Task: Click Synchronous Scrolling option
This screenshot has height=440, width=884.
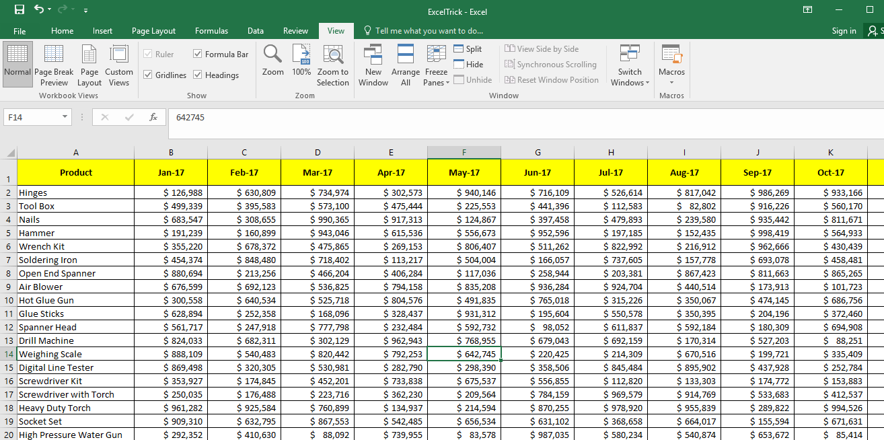Action: (550, 64)
